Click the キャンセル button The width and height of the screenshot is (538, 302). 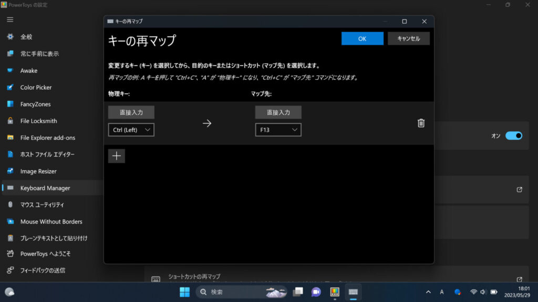click(409, 39)
